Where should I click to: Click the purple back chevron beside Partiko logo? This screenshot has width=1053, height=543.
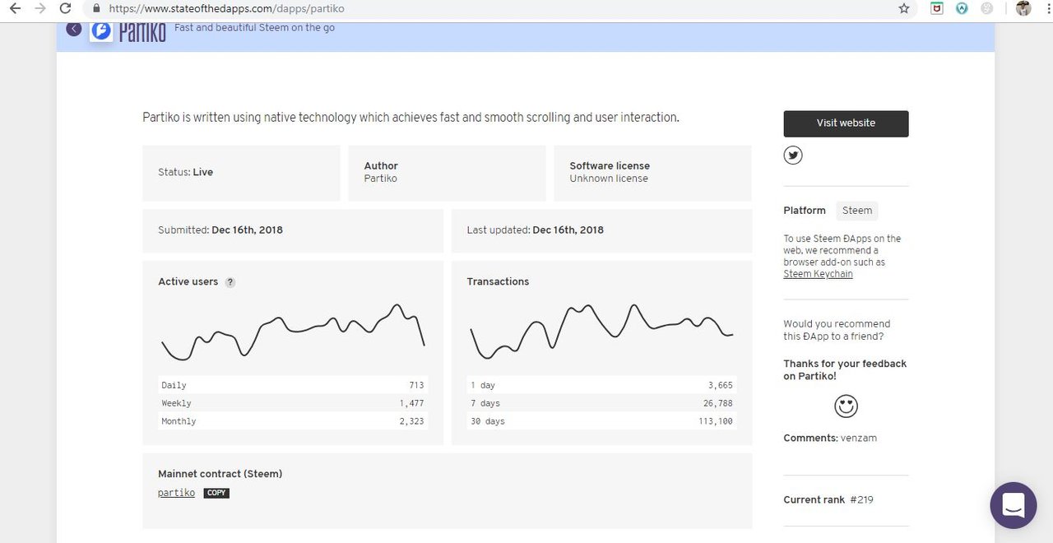coord(74,29)
